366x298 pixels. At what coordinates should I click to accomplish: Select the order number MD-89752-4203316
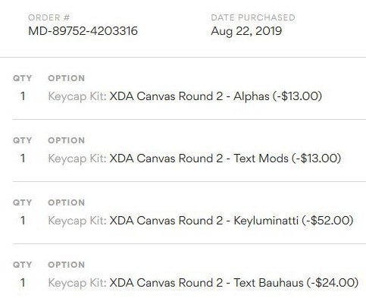coord(83,31)
